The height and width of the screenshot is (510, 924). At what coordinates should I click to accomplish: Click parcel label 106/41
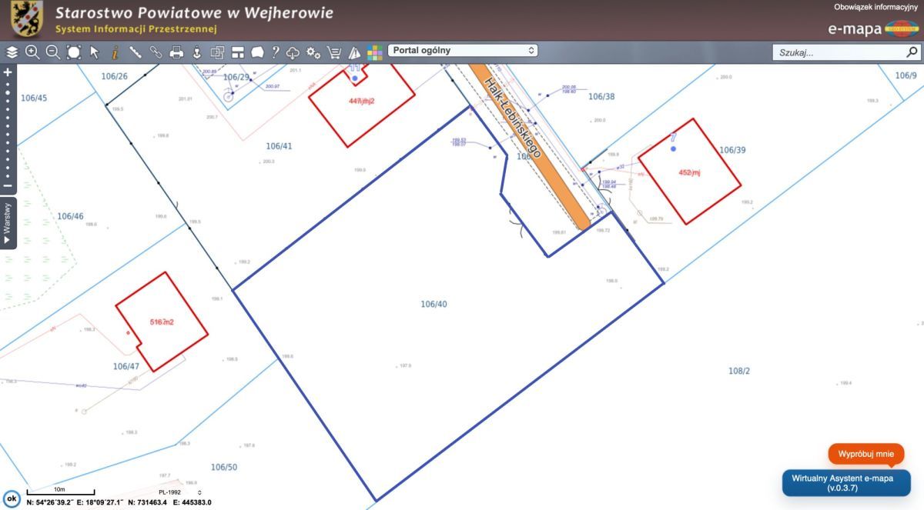pyautogui.click(x=280, y=146)
